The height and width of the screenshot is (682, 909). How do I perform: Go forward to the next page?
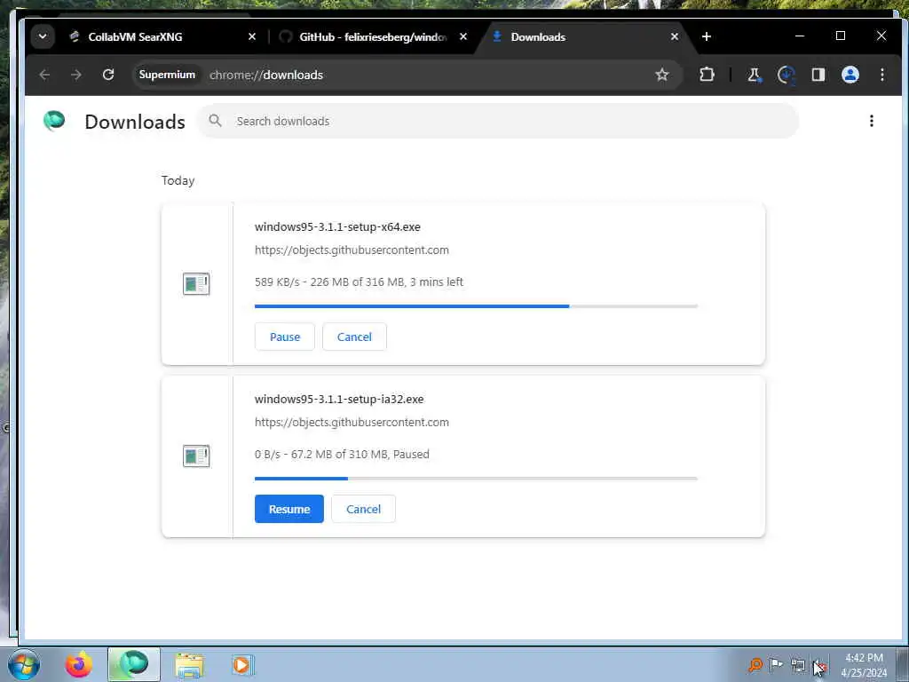(76, 75)
